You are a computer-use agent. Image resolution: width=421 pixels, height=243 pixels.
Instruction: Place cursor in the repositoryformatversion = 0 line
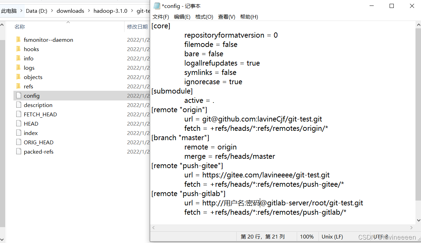click(231, 35)
